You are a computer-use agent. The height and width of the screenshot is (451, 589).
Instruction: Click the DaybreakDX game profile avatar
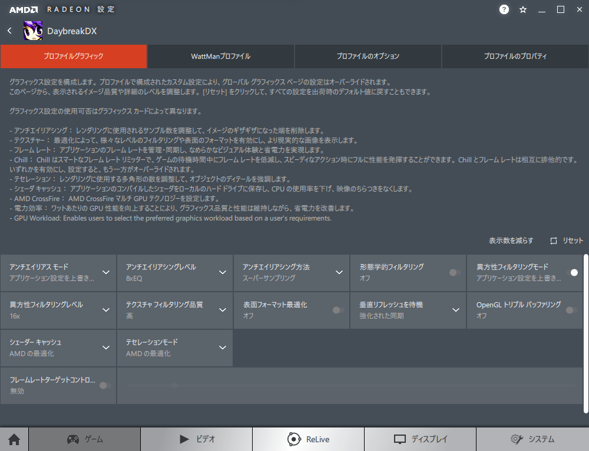point(33,31)
